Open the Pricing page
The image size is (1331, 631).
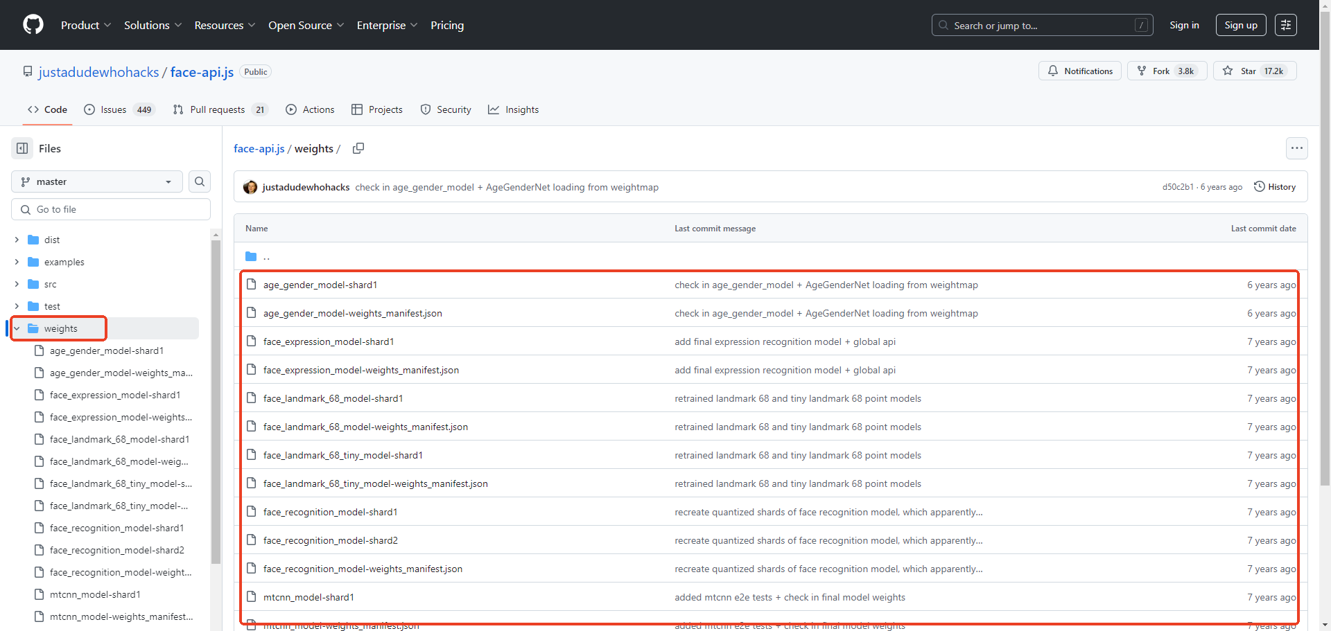point(447,25)
